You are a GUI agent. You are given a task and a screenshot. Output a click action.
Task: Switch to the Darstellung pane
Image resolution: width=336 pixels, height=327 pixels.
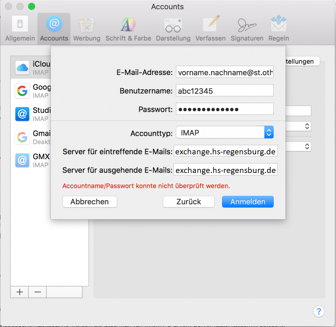pos(173,29)
